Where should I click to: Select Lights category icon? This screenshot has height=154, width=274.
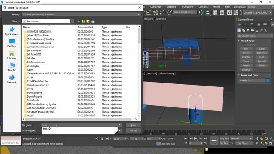[x=248, y=30]
